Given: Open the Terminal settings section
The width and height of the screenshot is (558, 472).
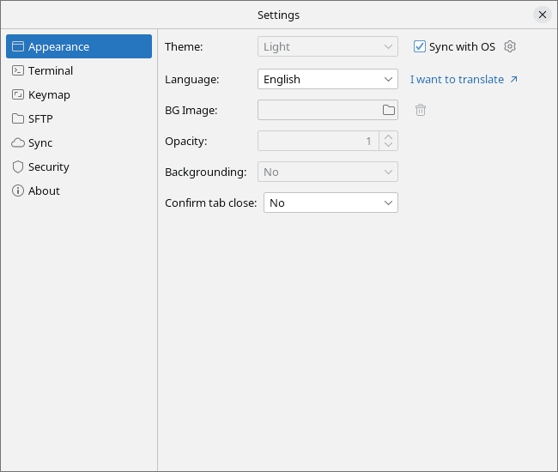Looking at the screenshot, I should pos(79,70).
